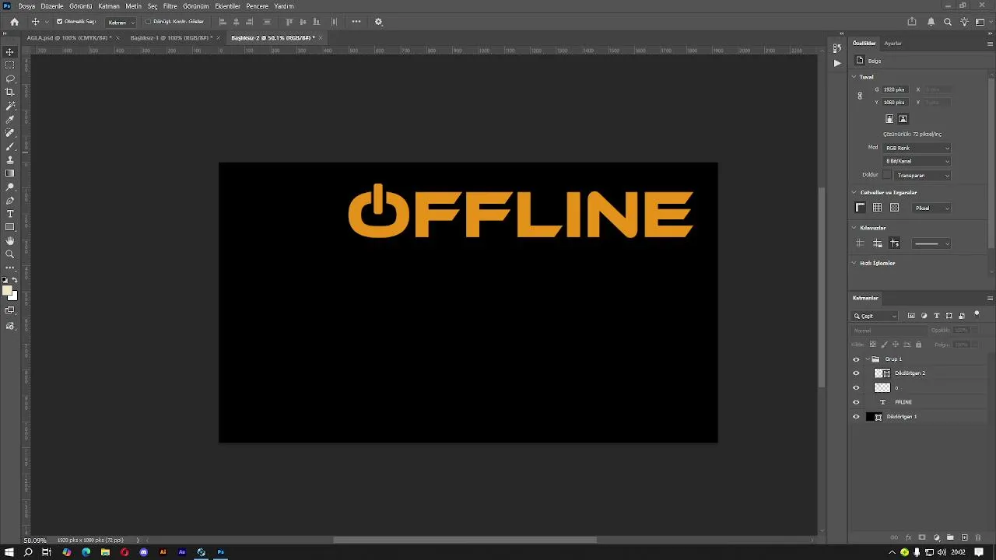
Task: Open File Explorer from the taskbar
Action: [105, 552]
